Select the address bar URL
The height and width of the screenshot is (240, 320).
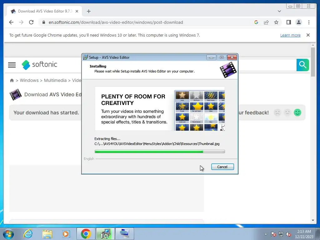click(x=116, y=22)
